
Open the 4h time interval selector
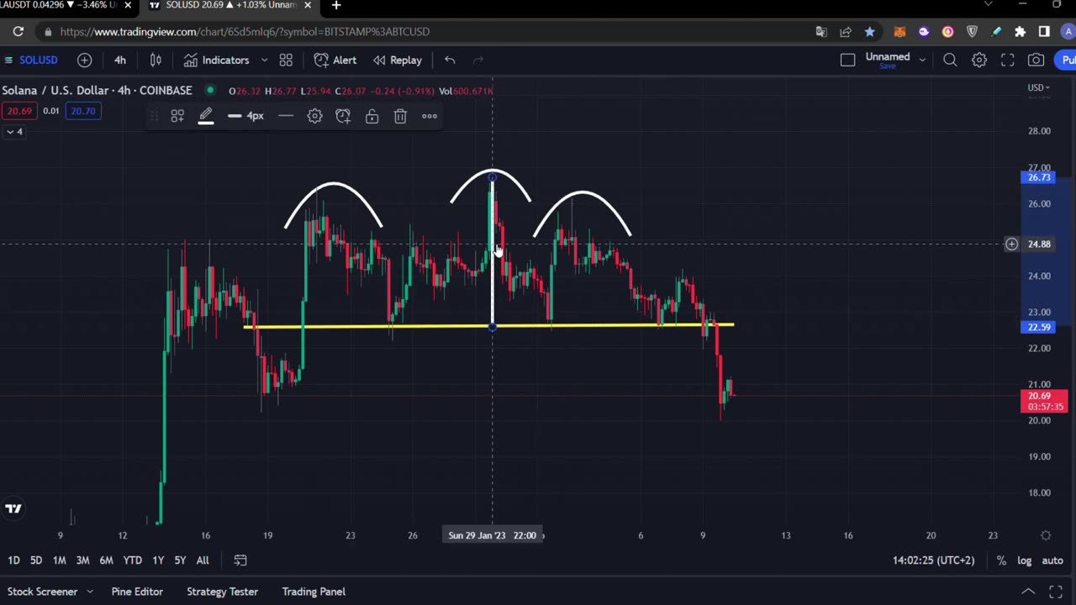tap(120, 60)
